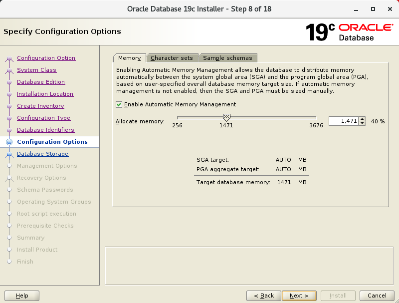399x303 pixels.
Task: Switch to the Memory tab
Action: pos(130,58)
